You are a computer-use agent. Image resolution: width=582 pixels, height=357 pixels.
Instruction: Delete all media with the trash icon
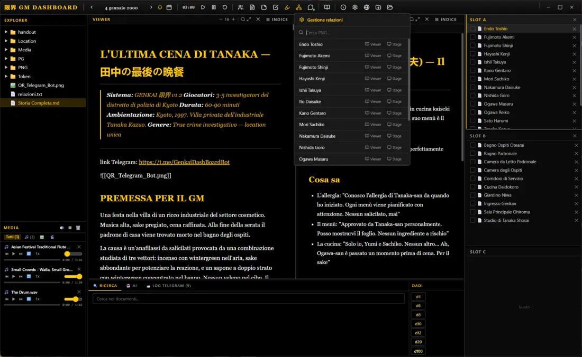(x=78, y=228)
